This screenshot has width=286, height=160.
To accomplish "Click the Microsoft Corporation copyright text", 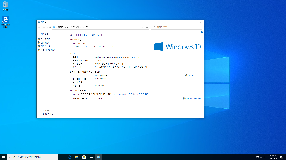I will (93, 47).
